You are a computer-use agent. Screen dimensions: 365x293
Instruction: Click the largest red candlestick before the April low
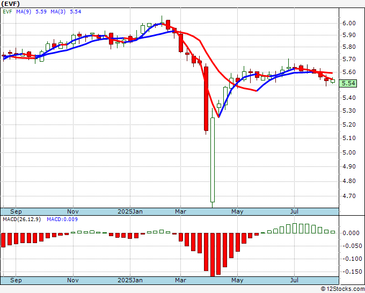206,99
